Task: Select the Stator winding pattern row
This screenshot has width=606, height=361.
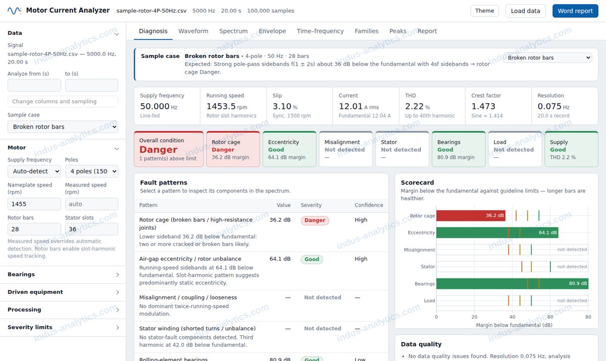Action: (261, 337)
